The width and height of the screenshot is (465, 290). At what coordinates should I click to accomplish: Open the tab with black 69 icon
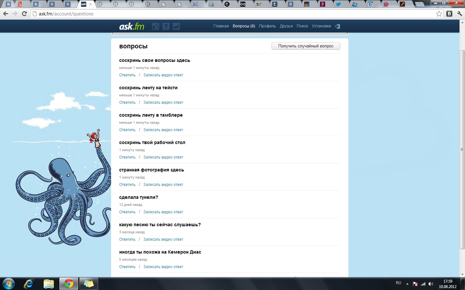click(x=243, y=4)
